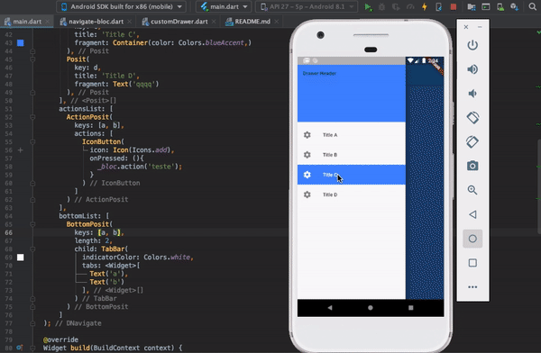
Task: Open the run anything terminal window icon
Action: [x=485, y=7]
